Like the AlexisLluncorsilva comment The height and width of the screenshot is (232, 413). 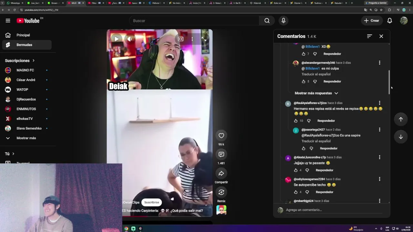coord(296,170)
